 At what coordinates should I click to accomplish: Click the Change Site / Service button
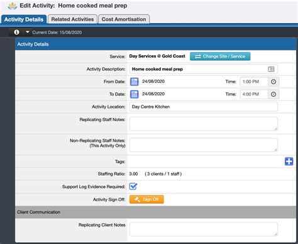(x=220, y=56)
